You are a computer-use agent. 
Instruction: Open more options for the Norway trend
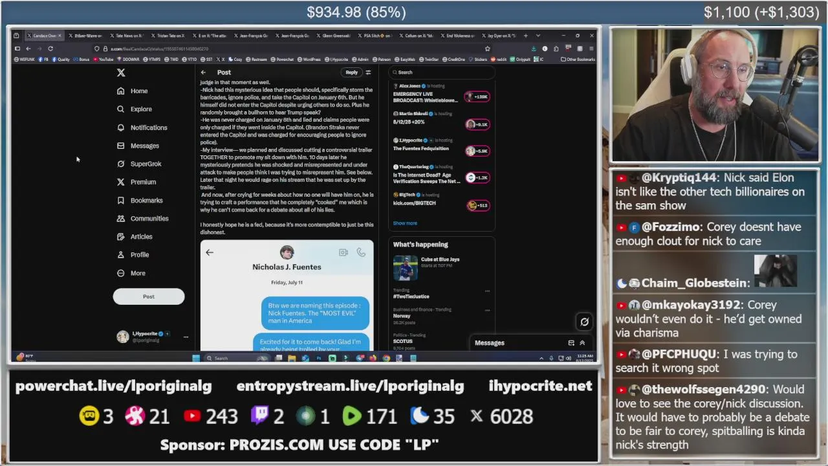pyautogui.click(x=487, y=310)
